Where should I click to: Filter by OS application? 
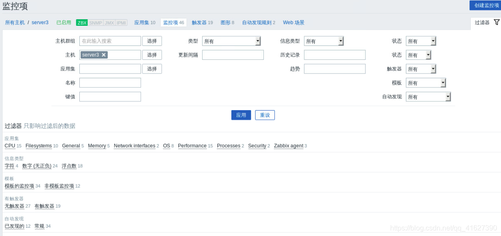(167, 146)
